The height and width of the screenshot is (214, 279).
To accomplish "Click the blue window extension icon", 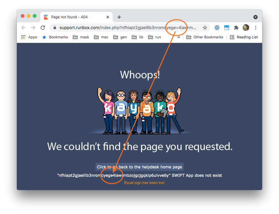I will click(x=227, y=28).
